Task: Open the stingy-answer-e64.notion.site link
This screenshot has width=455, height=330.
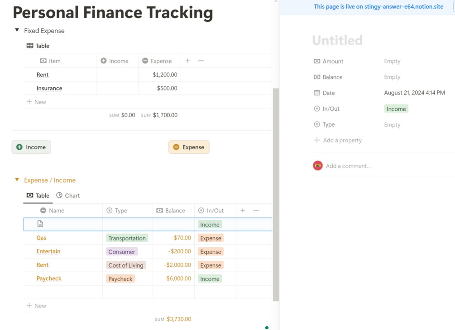Action: click(x=378, y=7)
